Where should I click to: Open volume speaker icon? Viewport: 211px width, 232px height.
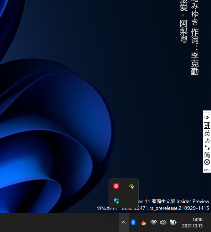pyautogui.click(x=163, y=222)
